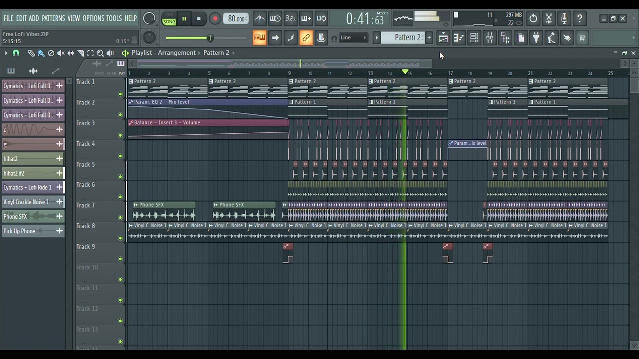Image resolution: width=639 pixels, height=359 pixels.
Task: Mute Track 5 with its green dot
Action: tap(120, 177)
